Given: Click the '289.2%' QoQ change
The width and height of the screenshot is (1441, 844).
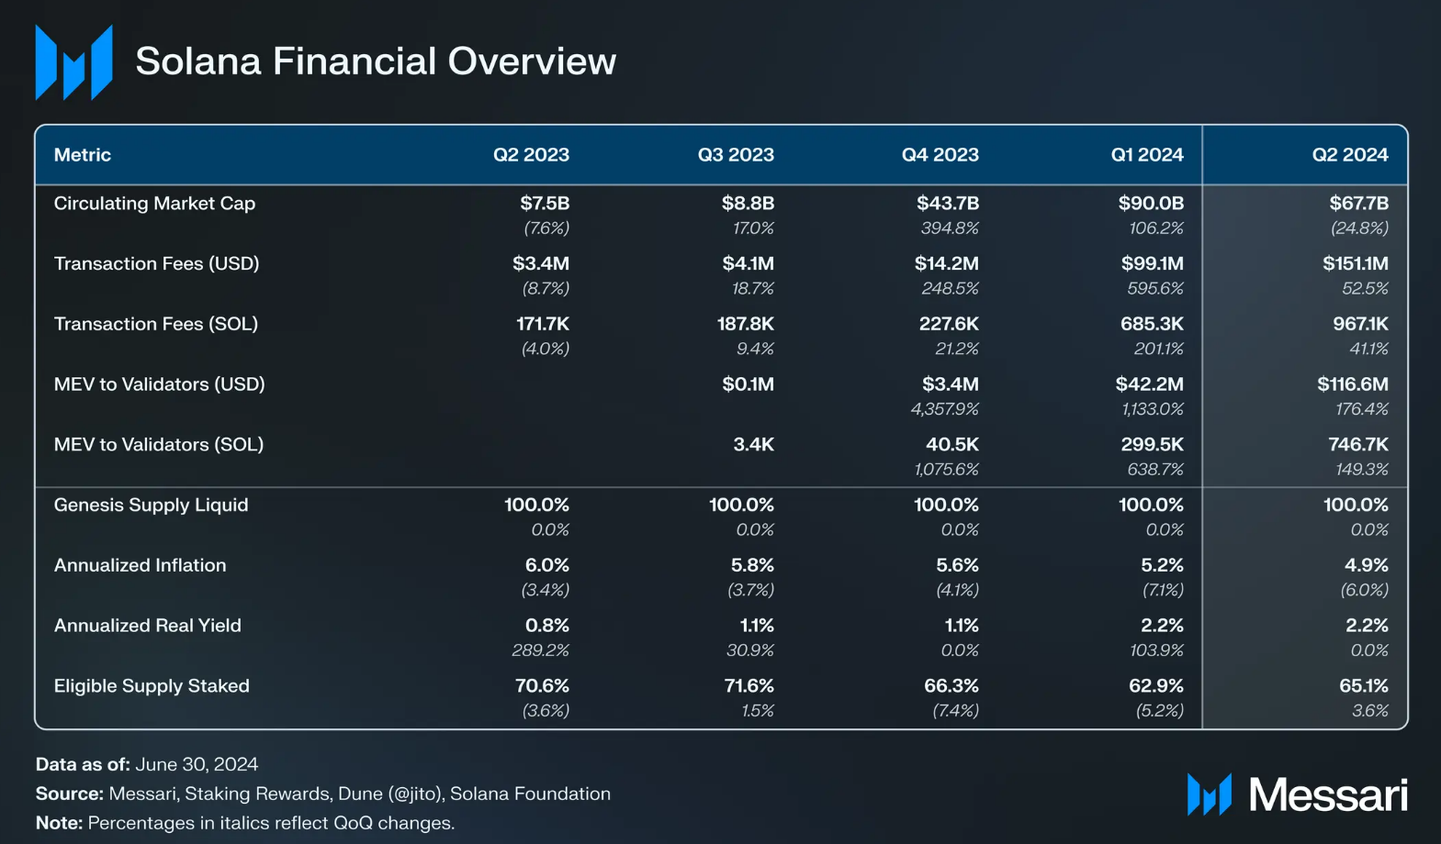Looking at the screenshot, I should (541, 650).
